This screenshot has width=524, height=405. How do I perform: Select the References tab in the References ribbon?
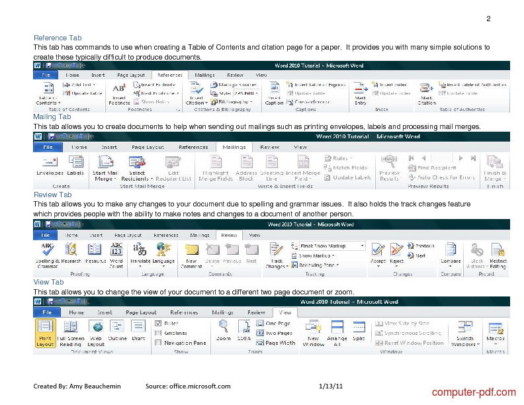point(170,75)
